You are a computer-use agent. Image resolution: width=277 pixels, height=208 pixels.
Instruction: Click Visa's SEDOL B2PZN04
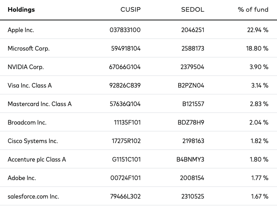click(x=191, y=85)
